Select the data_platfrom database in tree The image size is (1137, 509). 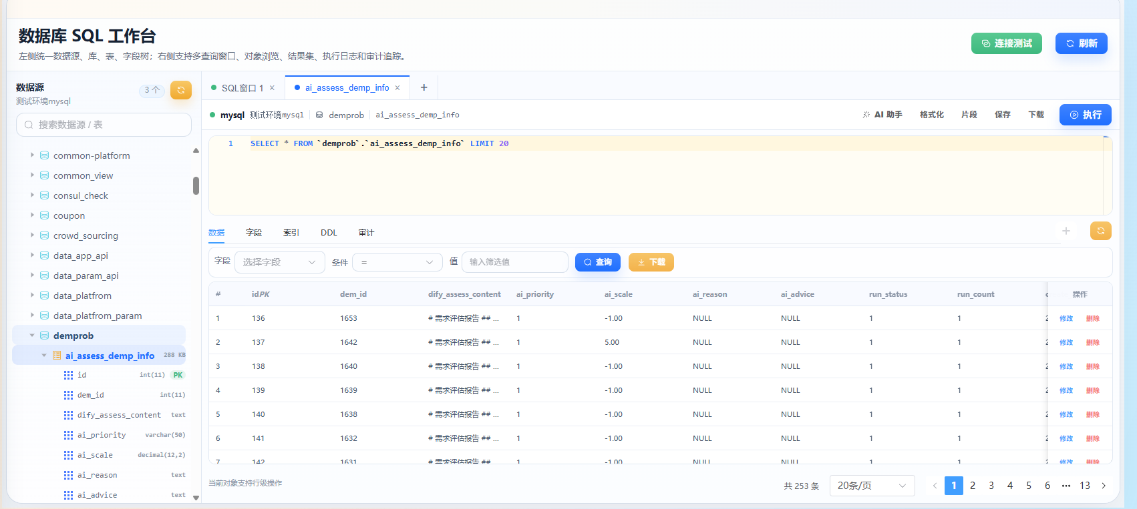82,296
